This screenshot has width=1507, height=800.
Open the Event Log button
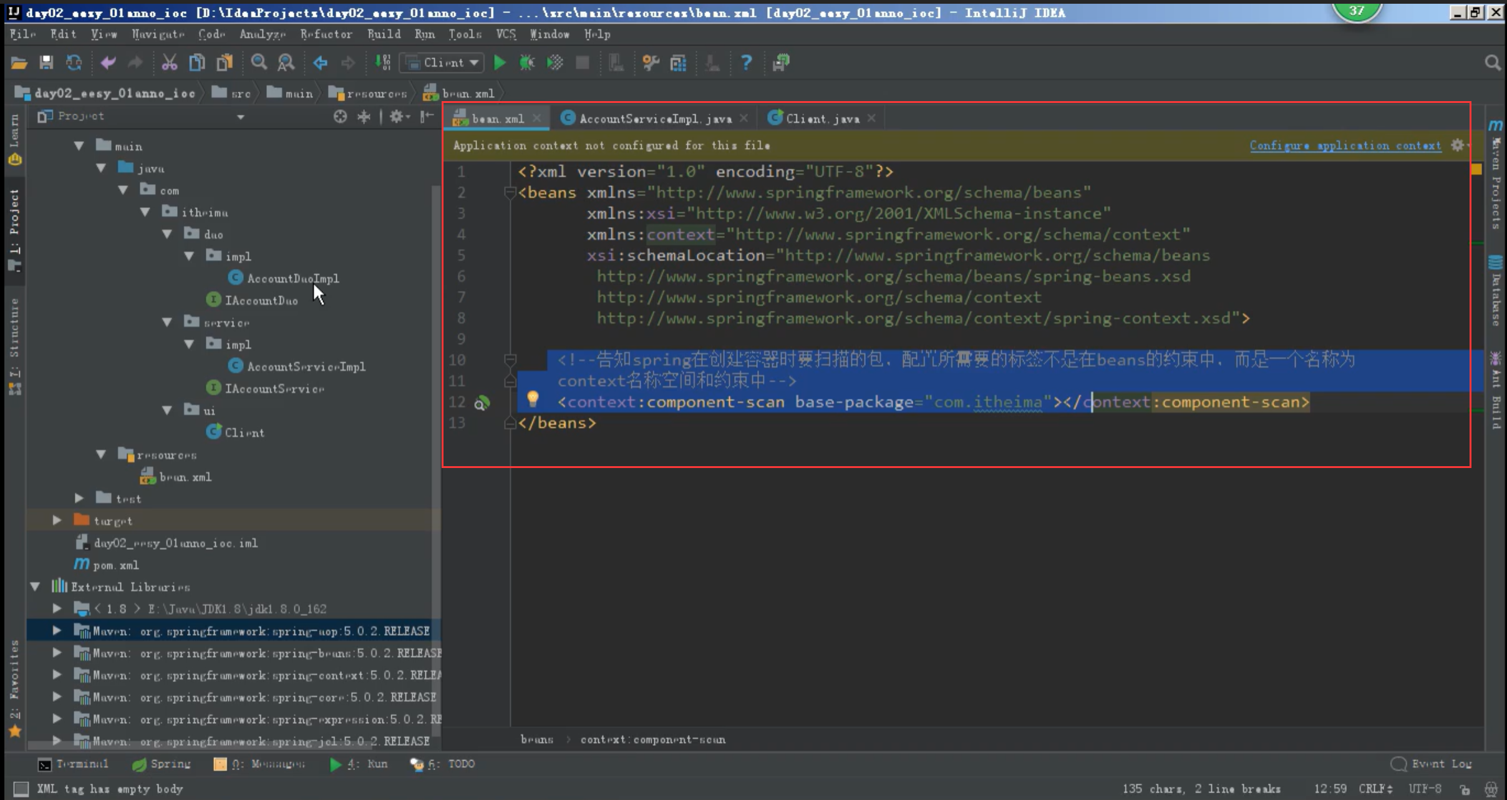(1432, 764)
